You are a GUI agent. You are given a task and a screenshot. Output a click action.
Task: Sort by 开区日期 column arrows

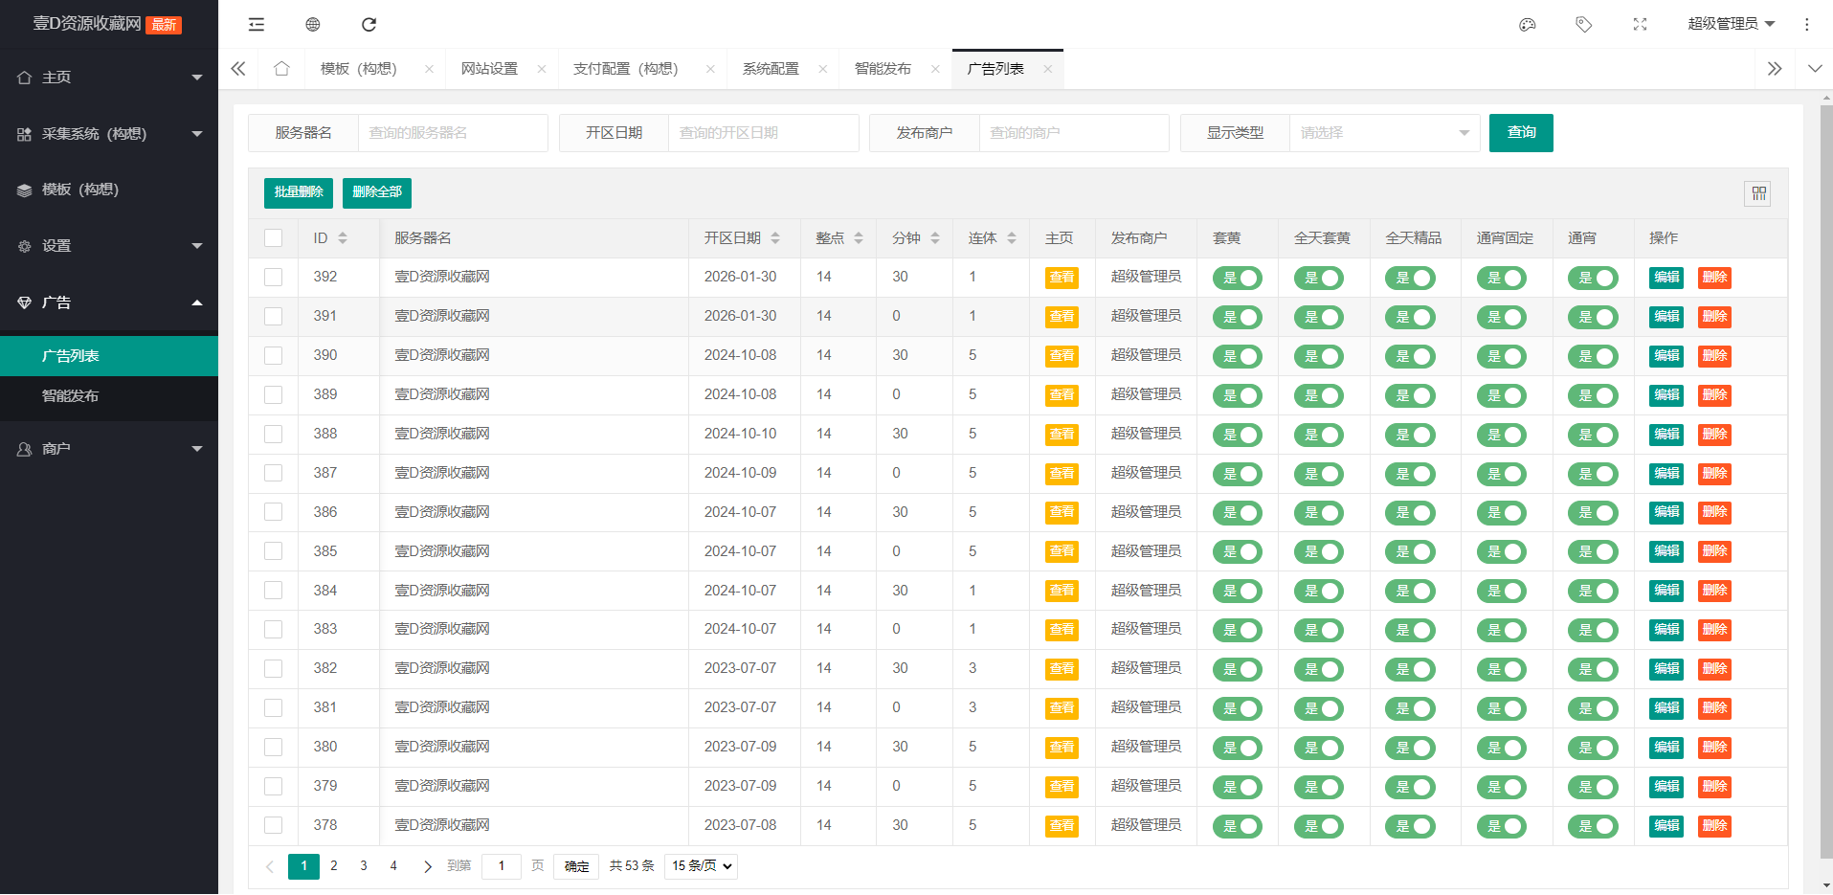[x=775, y=238]
